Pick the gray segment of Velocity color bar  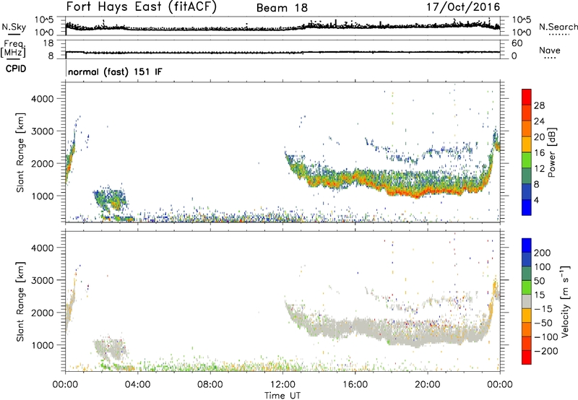pos(527,302)
